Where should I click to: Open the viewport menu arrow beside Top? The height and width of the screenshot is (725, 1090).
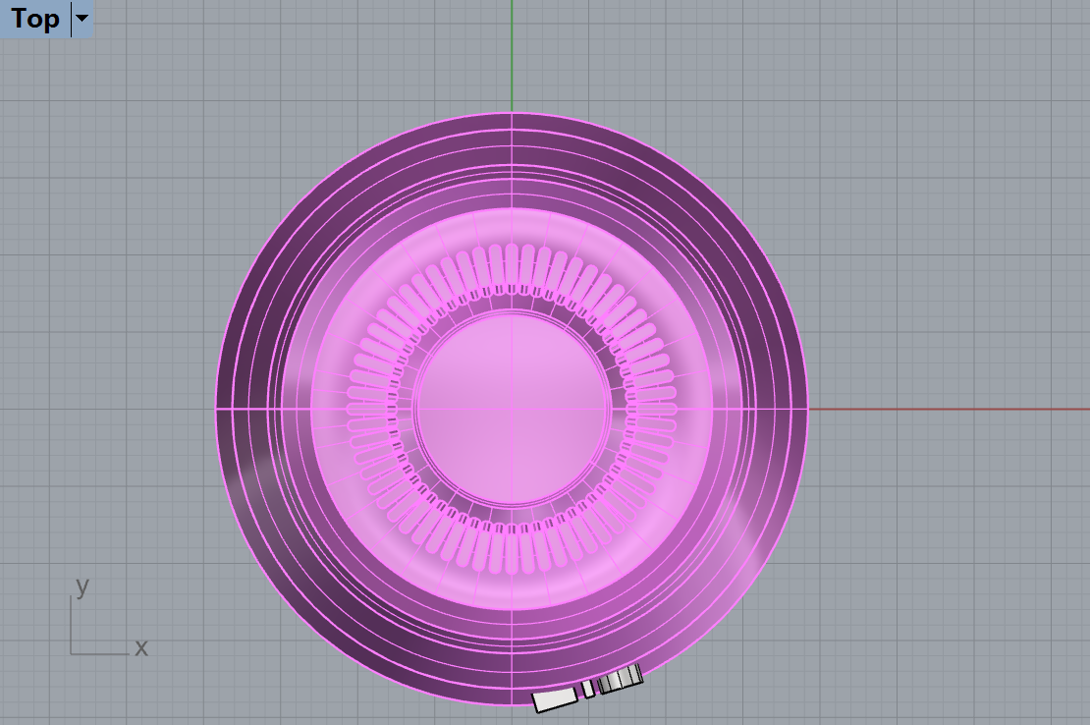(x=82, y=19)
